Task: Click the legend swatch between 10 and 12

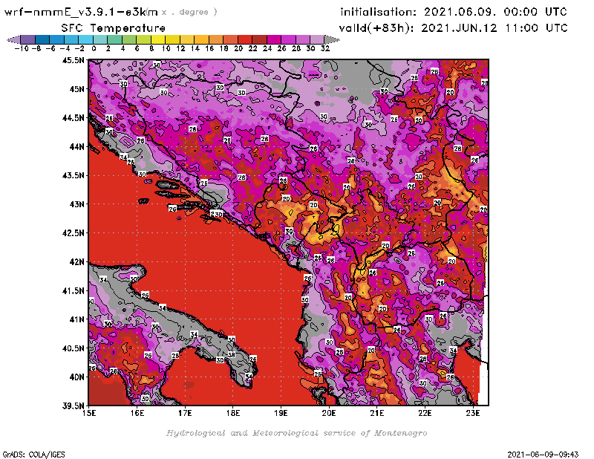Action: click(173, 39)
